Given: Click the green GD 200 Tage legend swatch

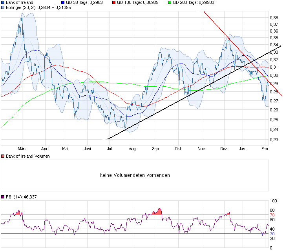Looking at the screenshot, I should 170,2.
